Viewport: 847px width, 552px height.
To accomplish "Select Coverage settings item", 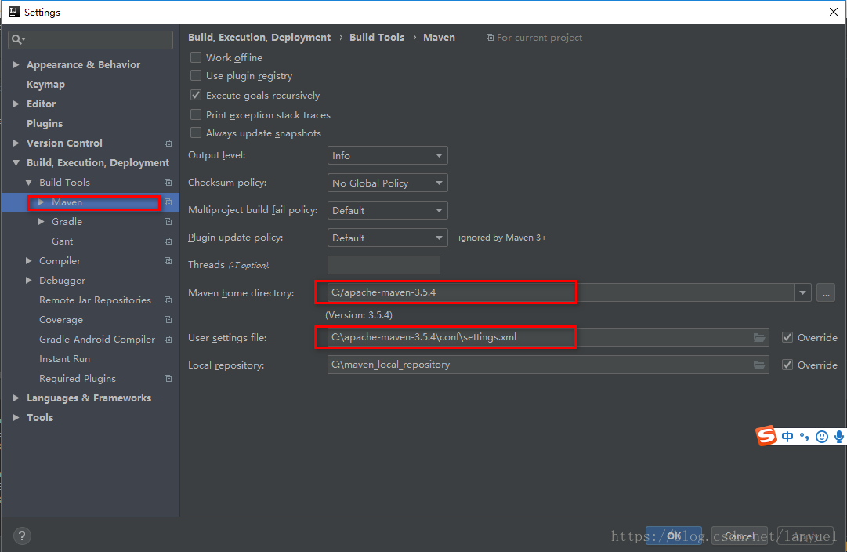I will pos(61,320).
